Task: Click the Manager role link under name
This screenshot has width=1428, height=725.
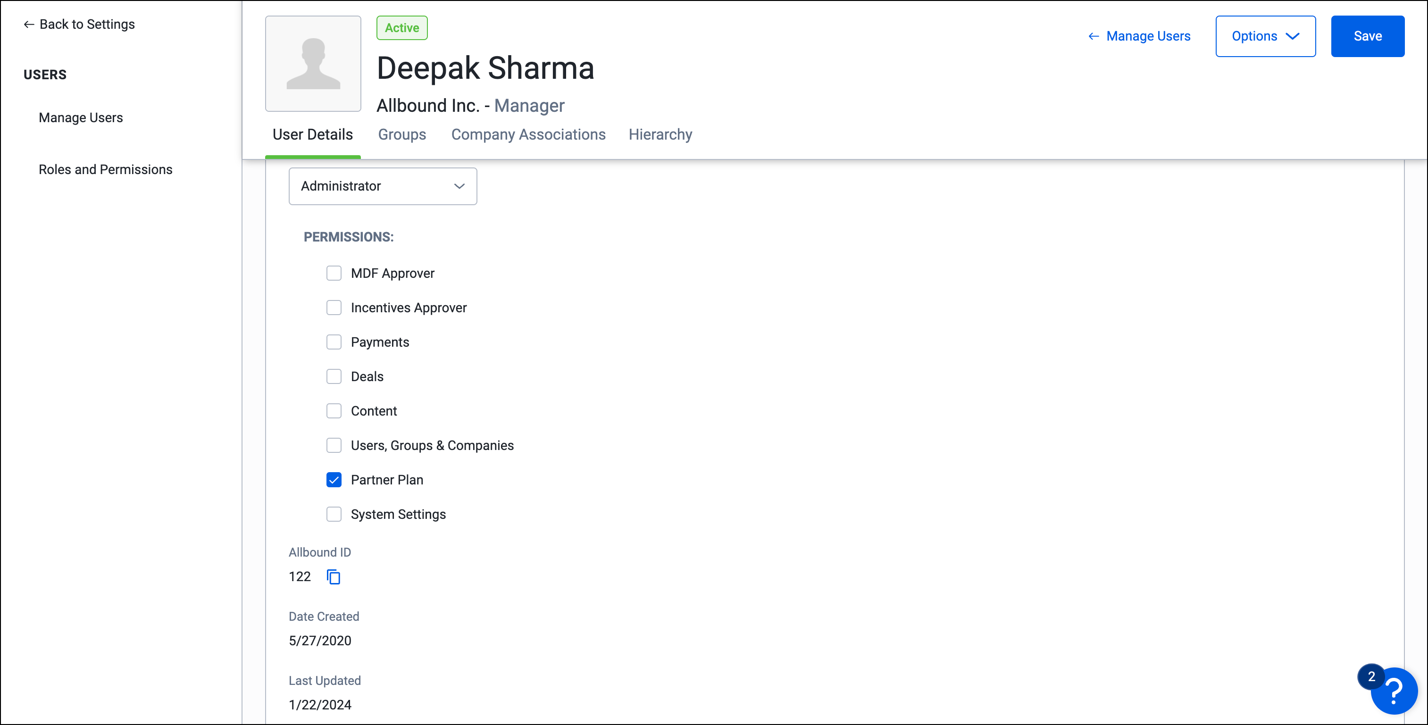Action: 529,105
